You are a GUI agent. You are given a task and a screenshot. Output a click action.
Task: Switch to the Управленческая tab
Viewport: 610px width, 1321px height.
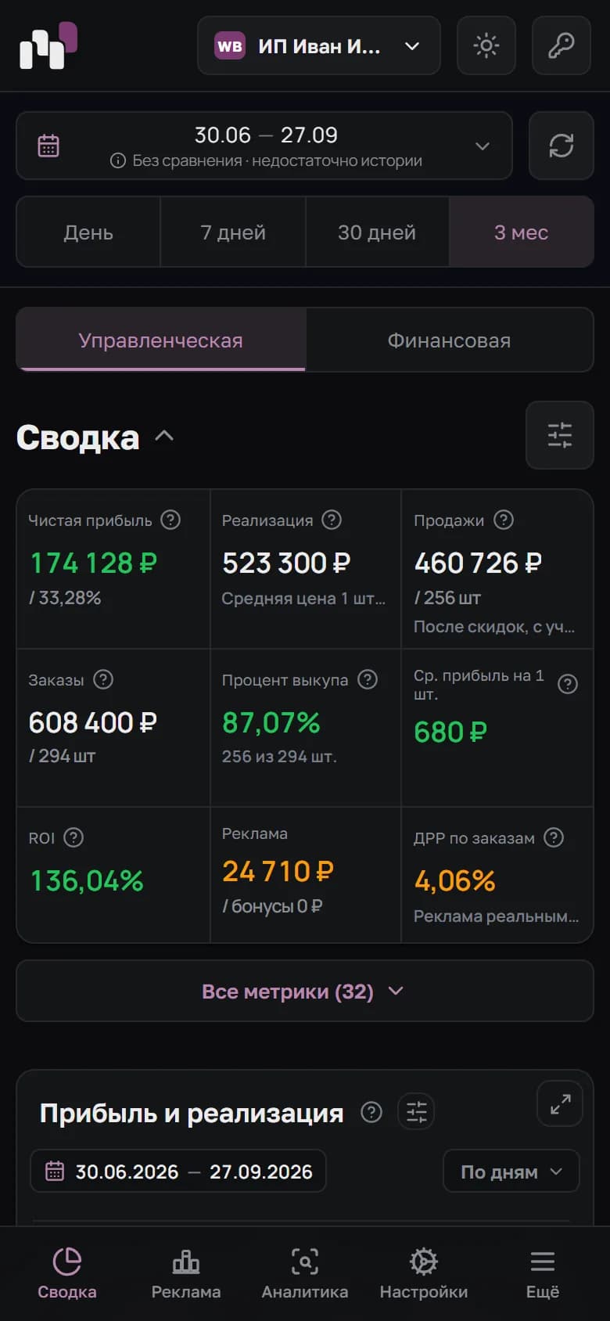coord(160,340)
